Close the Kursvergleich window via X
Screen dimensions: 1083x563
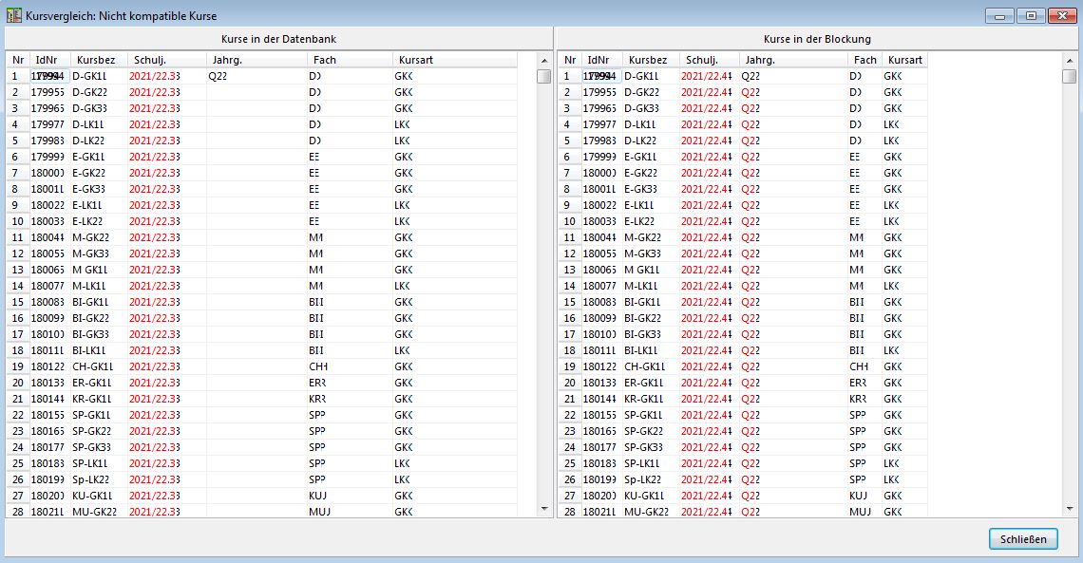tap(1061, 15)
